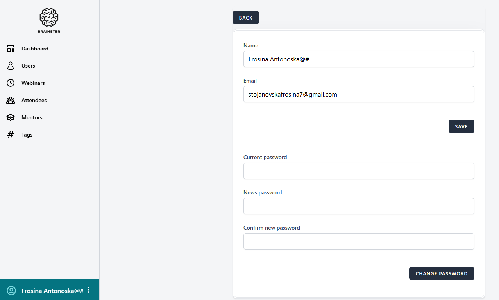Save the name and email changes

point(461,126)
